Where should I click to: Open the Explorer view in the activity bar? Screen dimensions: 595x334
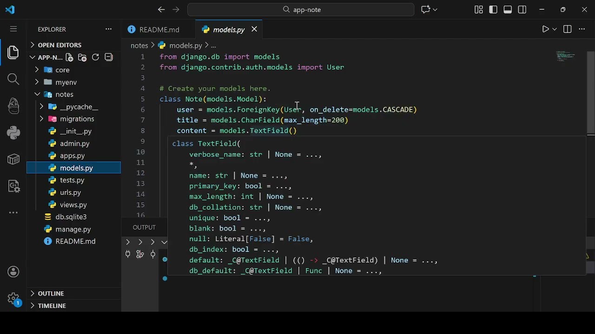coord(13,52)
